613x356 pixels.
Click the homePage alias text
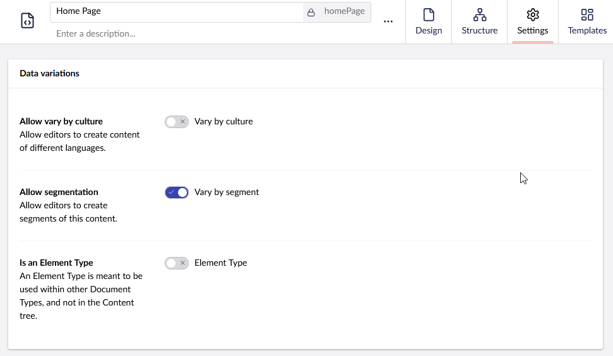[345, 11]
